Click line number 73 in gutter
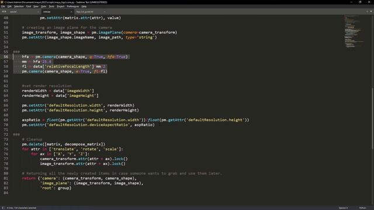Viewport: 374px width, 210px height. [6, 139]
